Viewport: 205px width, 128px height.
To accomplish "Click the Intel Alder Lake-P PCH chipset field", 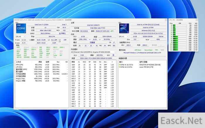I will pyautogui.click(x=98, y=28).
